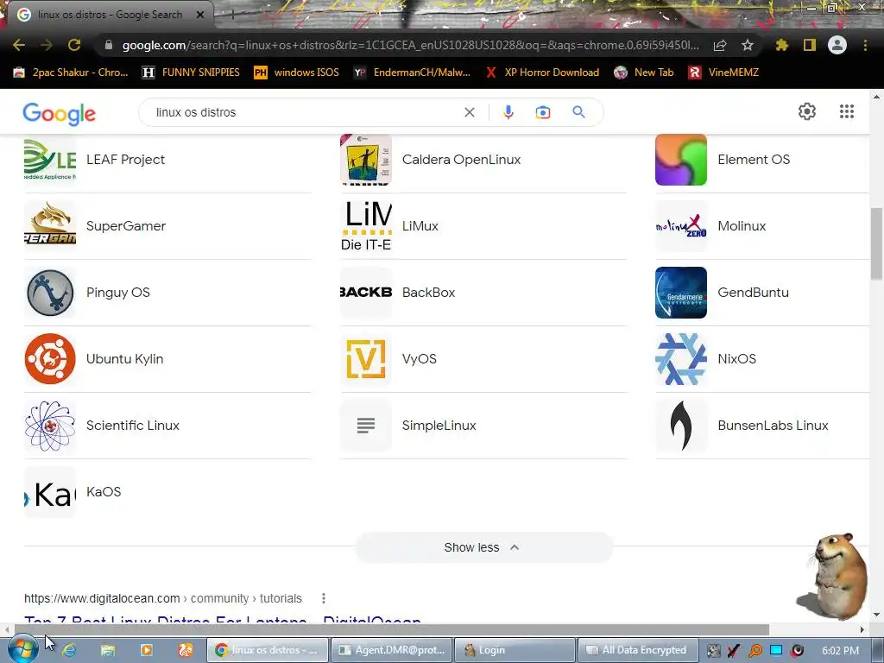Switch to All Data Encrypted taskbar window
Screen dimensions: 884x663
point(638,650)
